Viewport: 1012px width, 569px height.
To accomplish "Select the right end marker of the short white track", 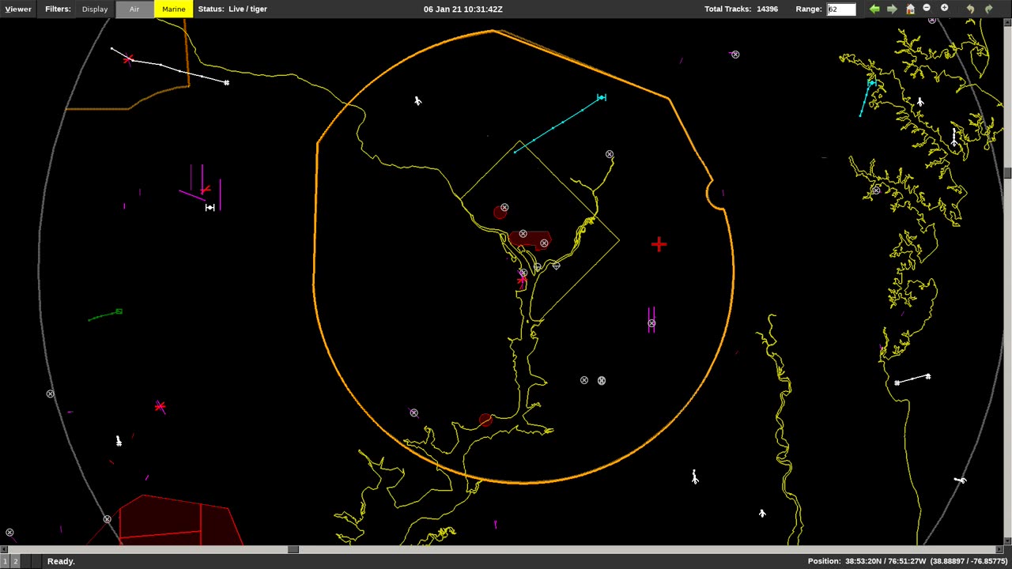I will click(928, 376).
